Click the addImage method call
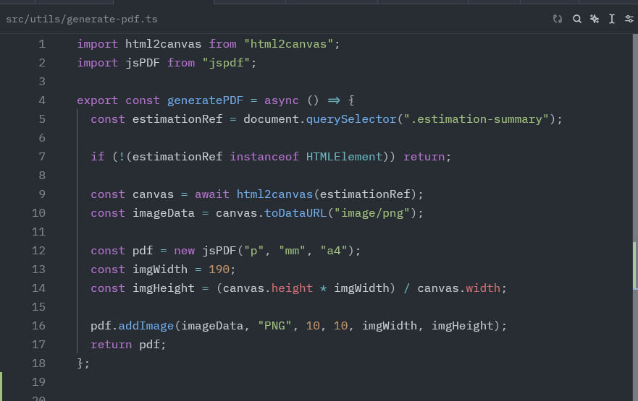638x401 pixels. tap(146, 326)
